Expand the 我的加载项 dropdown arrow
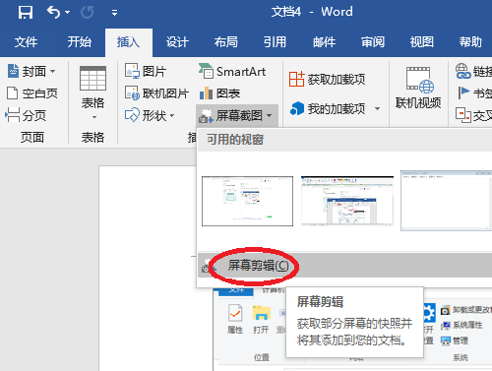The image size is (492, 371). pos(378,108)
